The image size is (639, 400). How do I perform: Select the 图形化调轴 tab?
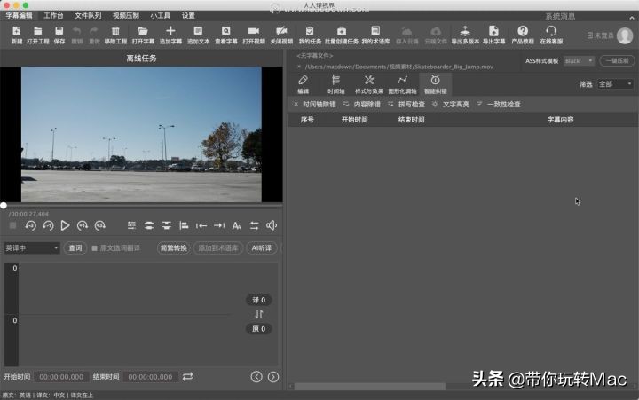pos(402,84)
